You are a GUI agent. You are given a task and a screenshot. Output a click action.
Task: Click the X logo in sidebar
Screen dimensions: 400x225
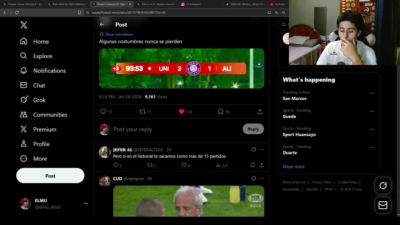(24, 25)
